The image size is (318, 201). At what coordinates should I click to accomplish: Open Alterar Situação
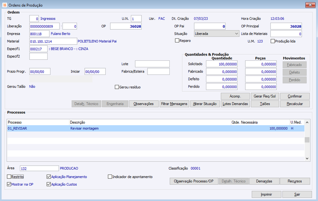tap(205, 104)
